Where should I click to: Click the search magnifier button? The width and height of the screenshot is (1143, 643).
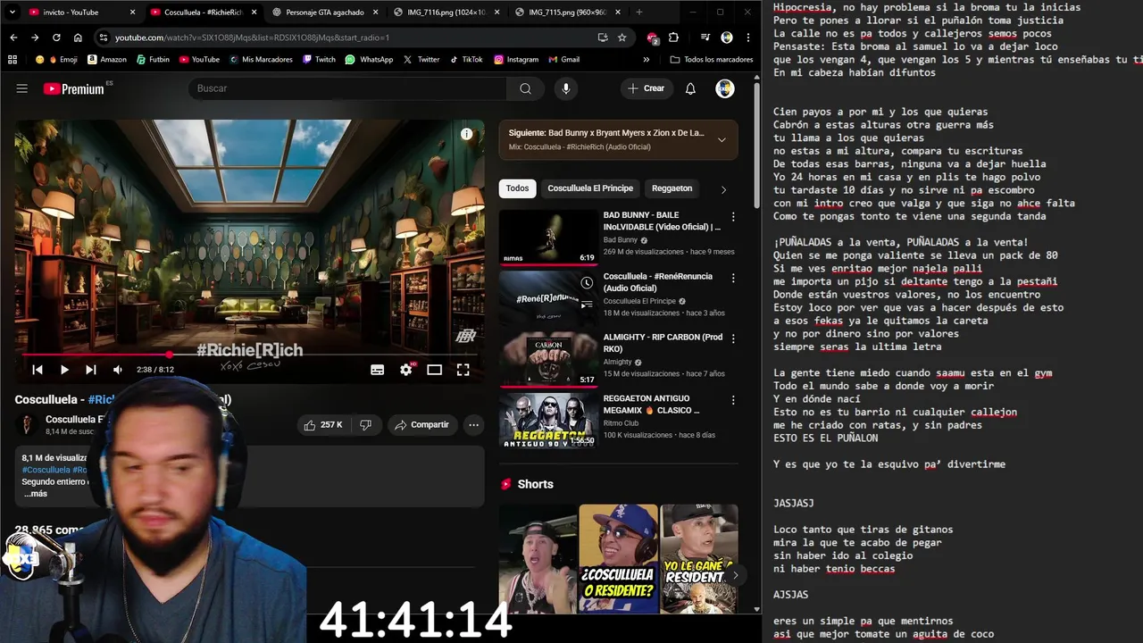click(x=525, y=88)
